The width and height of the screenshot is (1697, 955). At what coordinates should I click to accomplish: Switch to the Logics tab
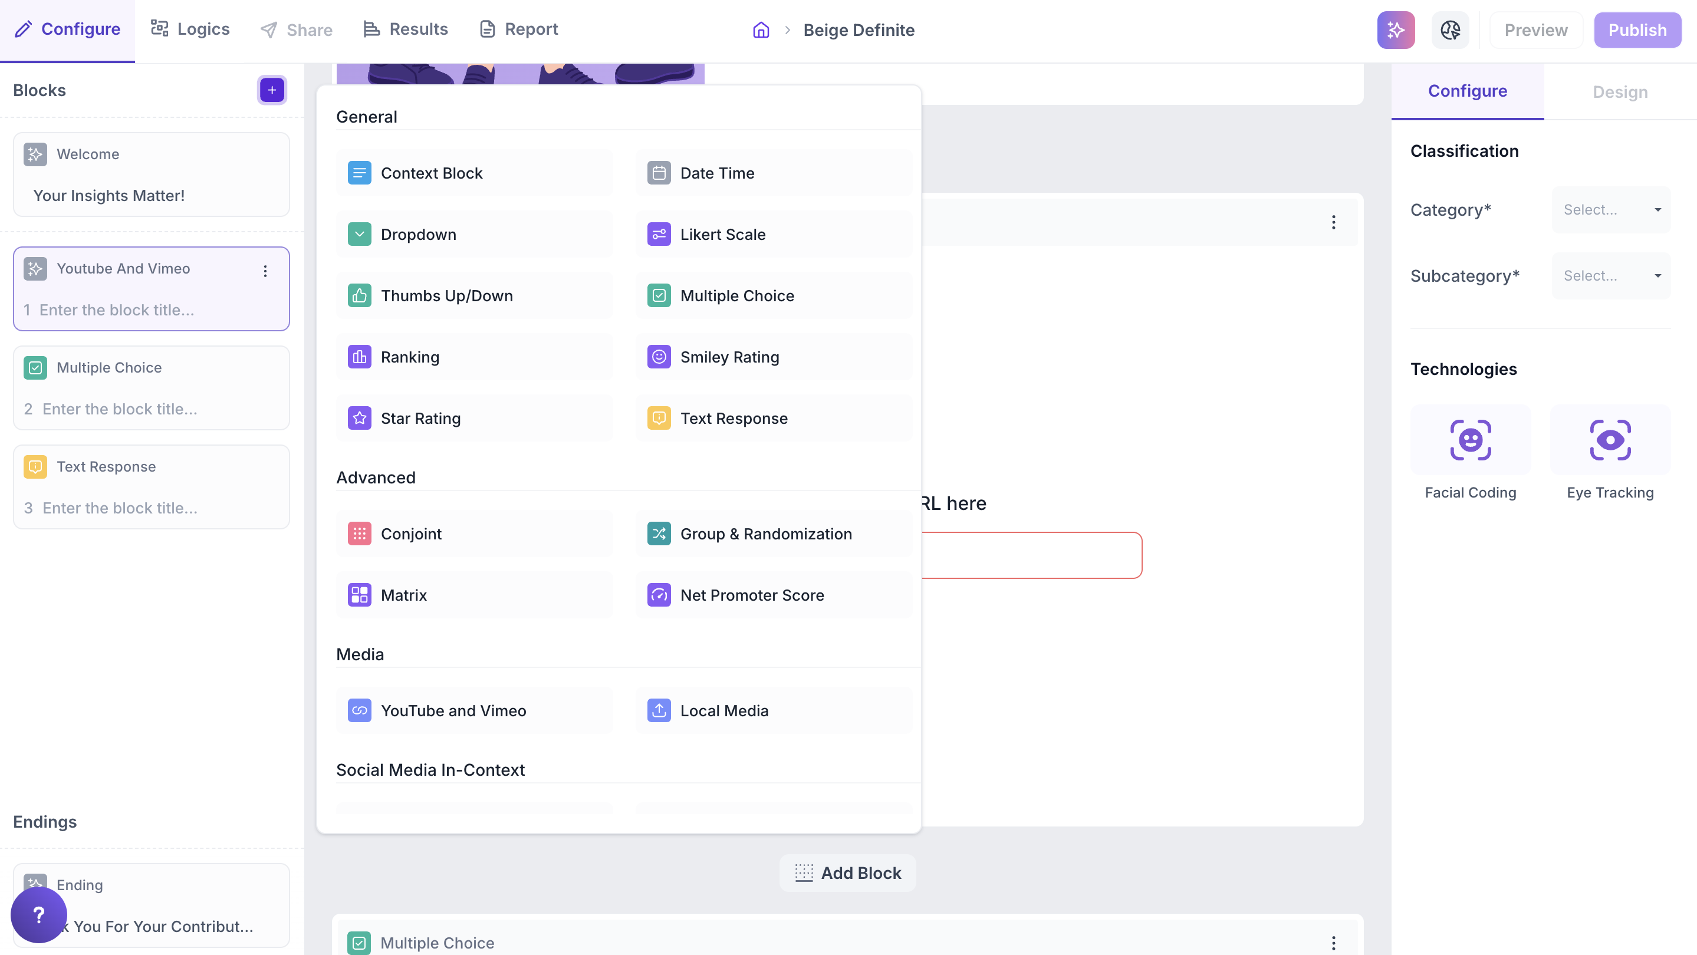(190, 29)
